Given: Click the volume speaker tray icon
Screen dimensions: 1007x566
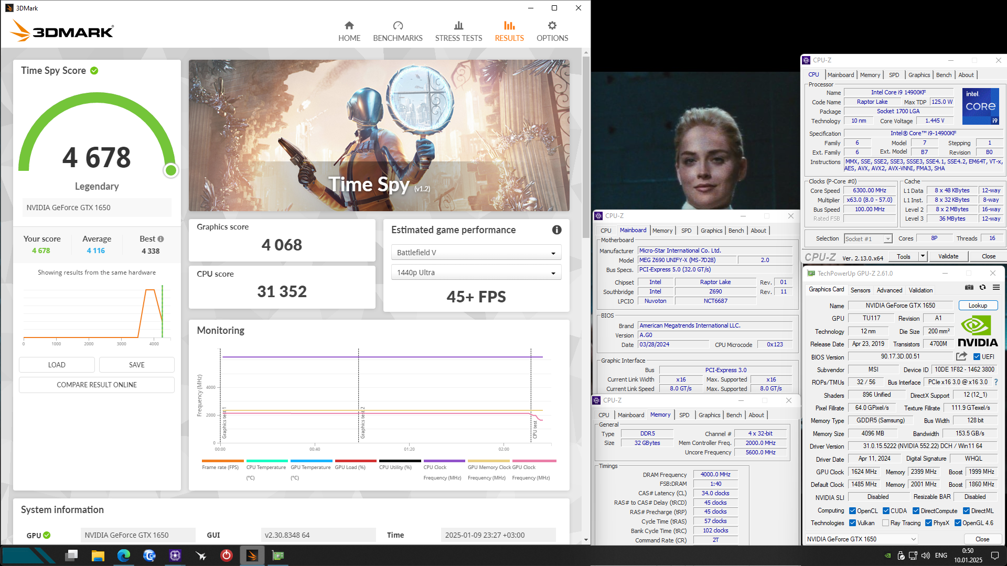Looking at the screenshot, I should tap(926, 556).
